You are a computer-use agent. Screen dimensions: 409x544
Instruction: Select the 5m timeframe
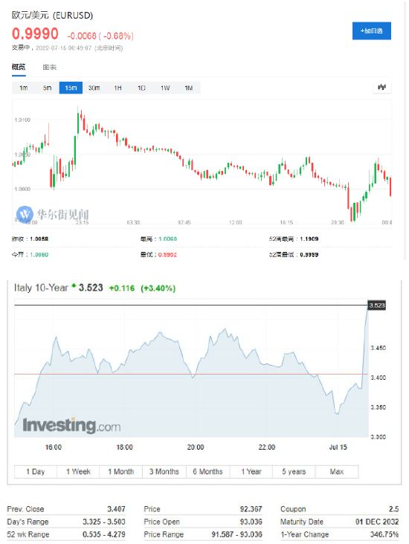click(x=47, y=88)
